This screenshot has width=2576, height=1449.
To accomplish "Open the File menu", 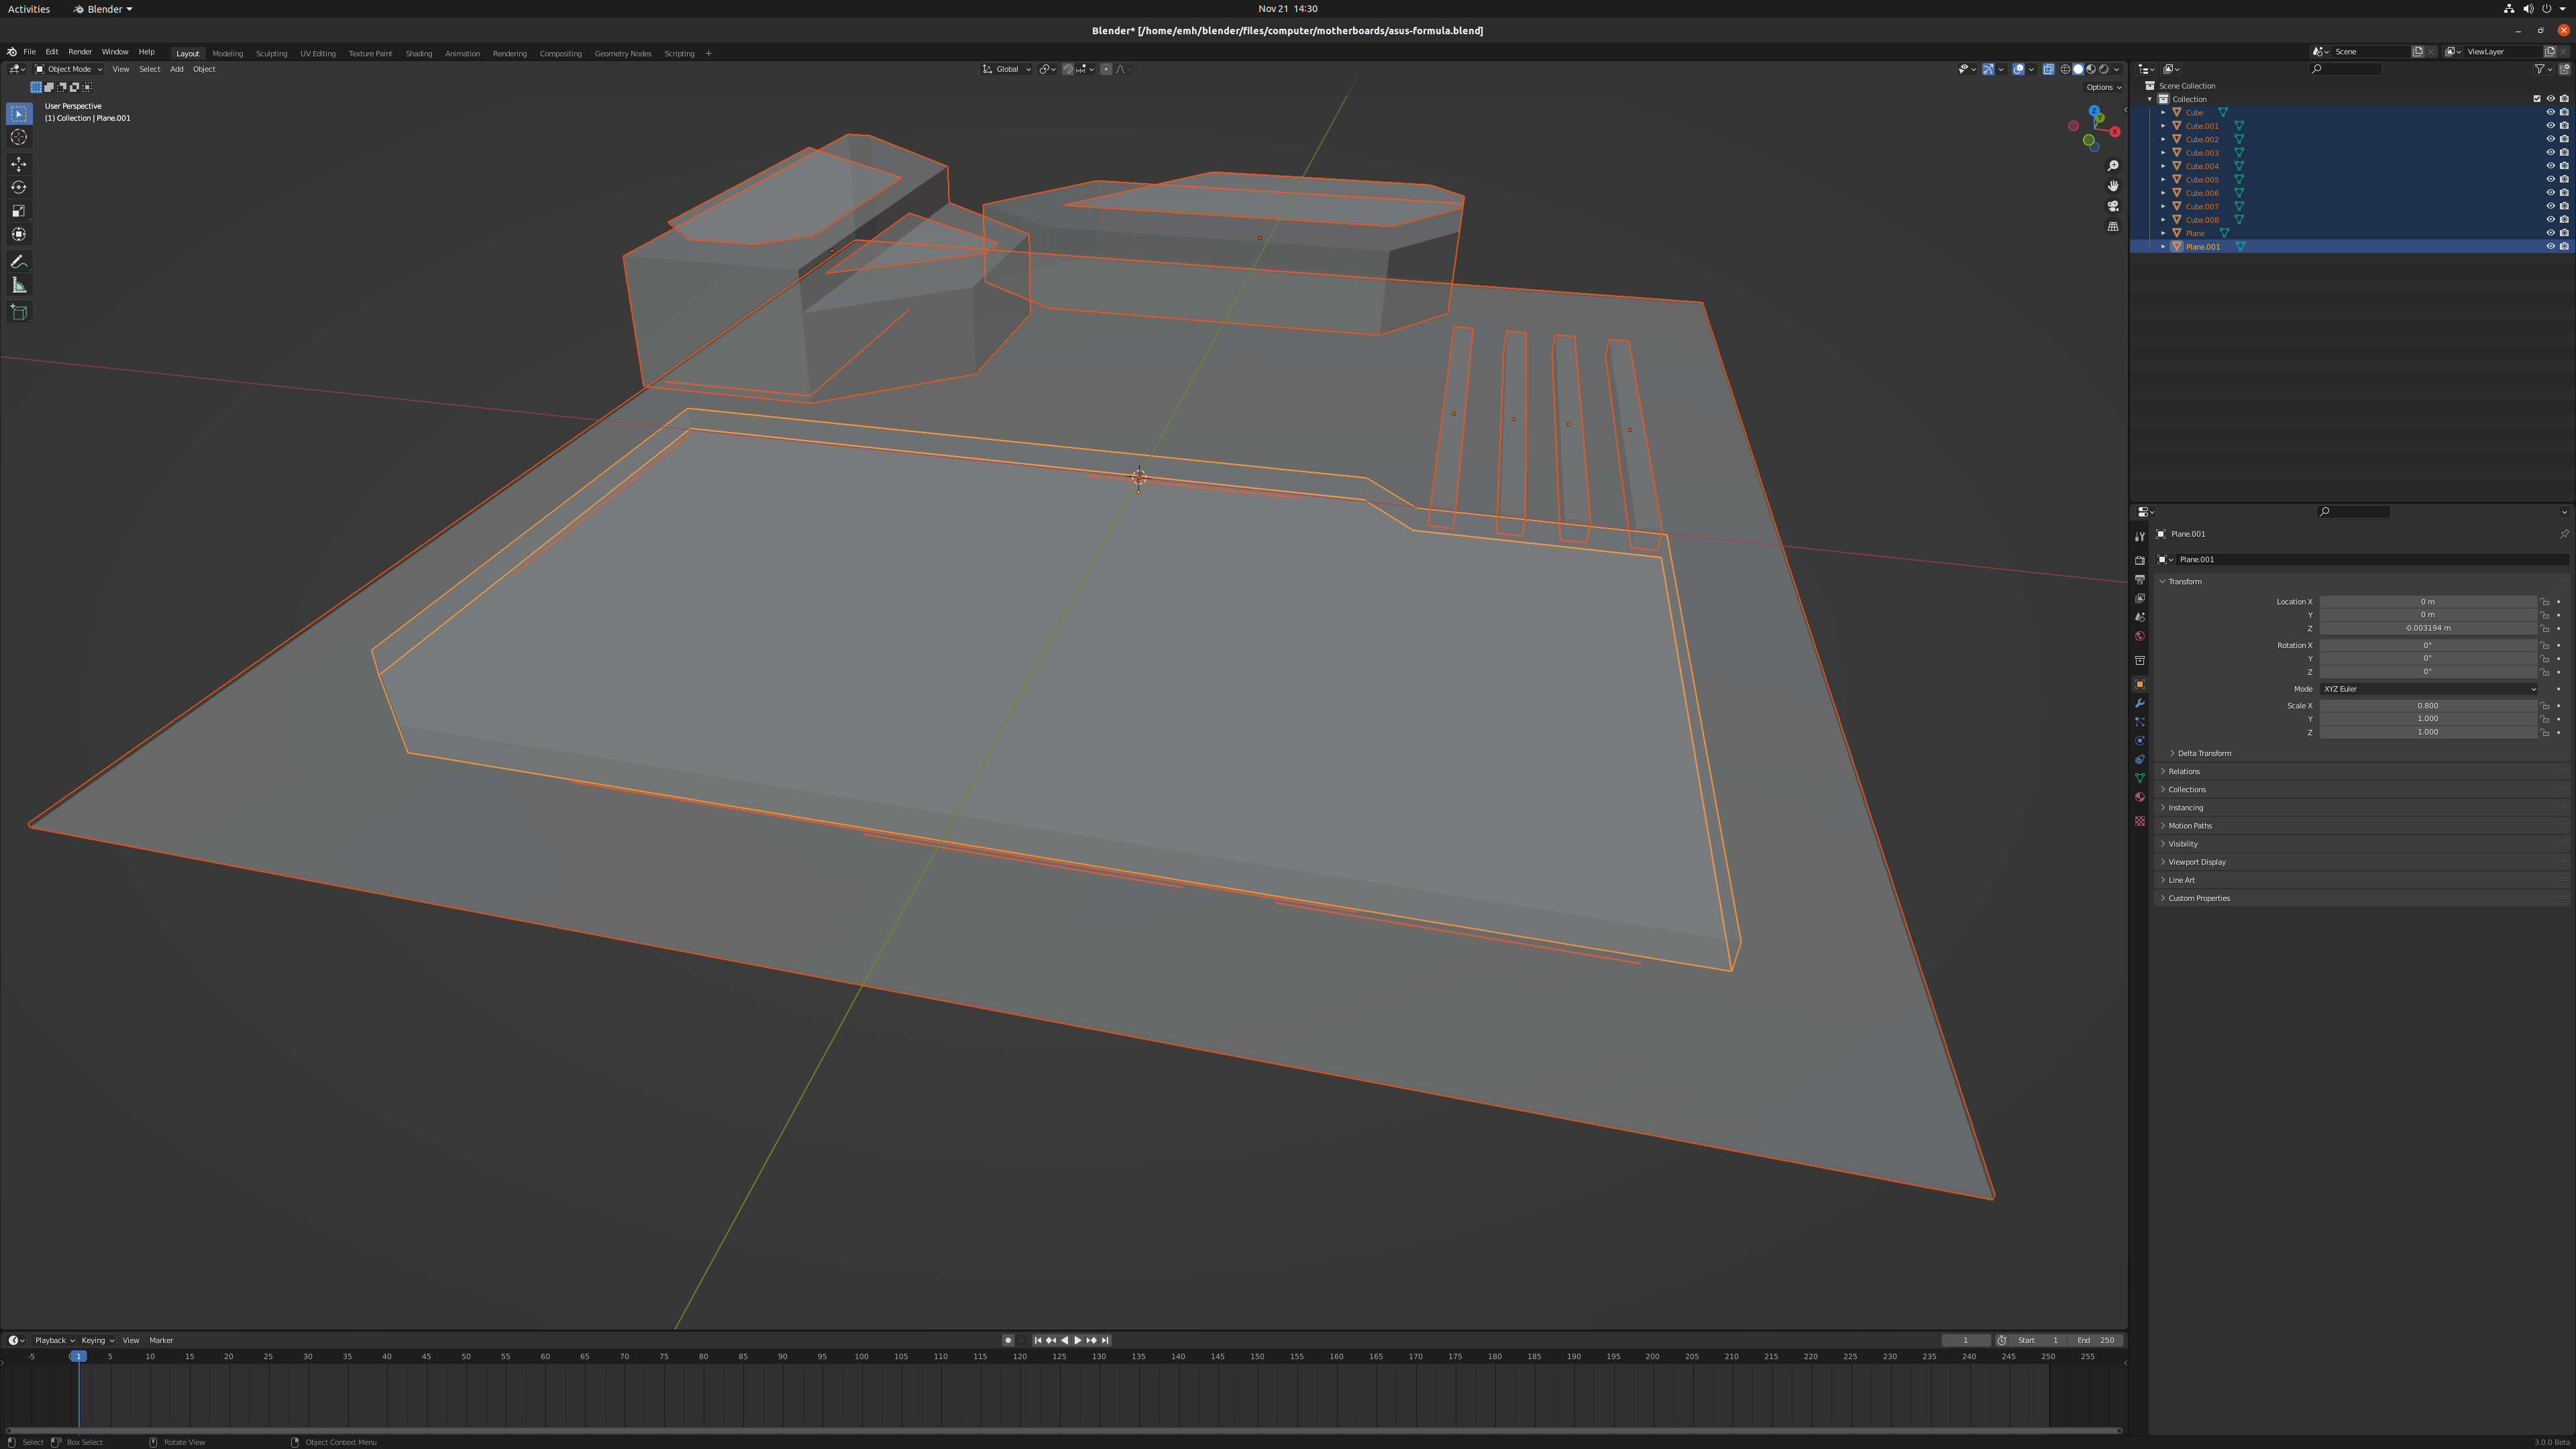I will click(x=29, y=52).
